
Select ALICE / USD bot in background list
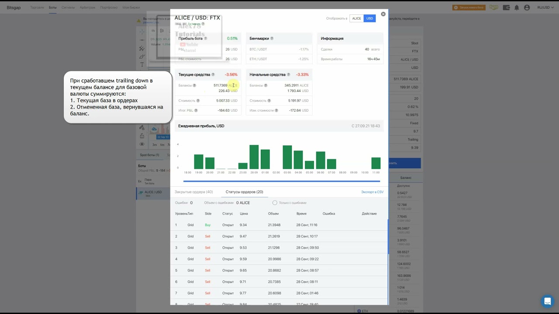point(153,193)
